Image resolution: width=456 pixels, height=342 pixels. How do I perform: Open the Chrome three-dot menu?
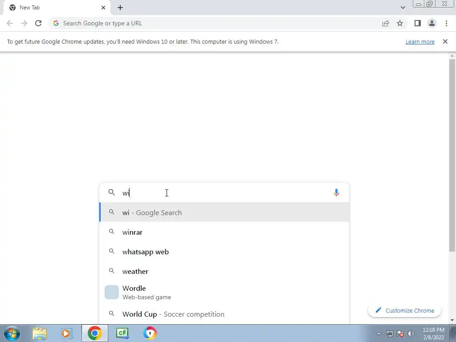tap(446, 23)
